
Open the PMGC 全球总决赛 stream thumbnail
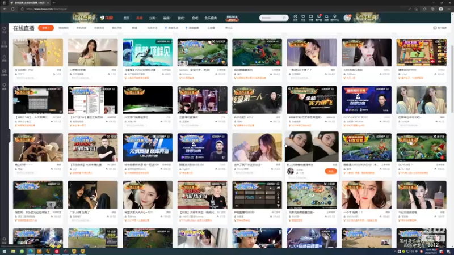pos(148,52)
